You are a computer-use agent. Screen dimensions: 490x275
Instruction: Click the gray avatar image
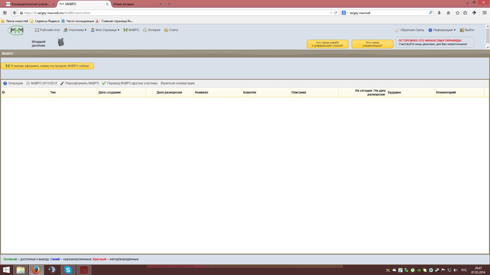click(61, 42)
